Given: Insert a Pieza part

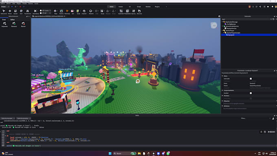Looking at the screenshot, I should point(55,12).
